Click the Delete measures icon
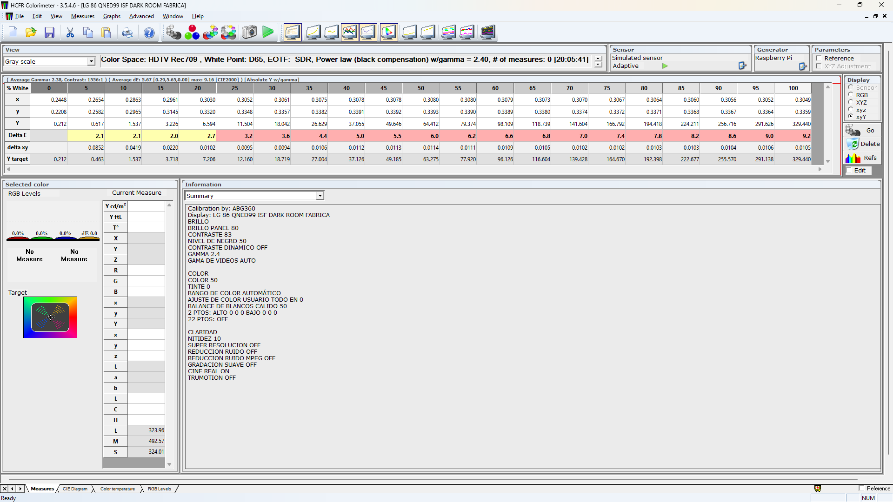 coord(863,144)
